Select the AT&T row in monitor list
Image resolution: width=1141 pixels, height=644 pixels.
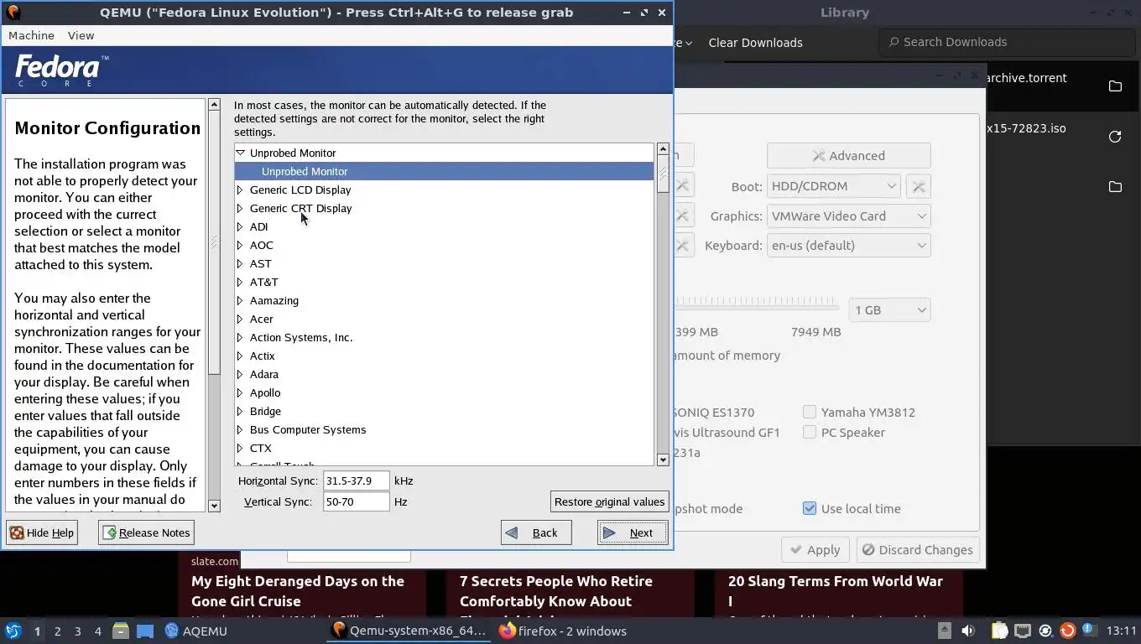tap(444, 282)
